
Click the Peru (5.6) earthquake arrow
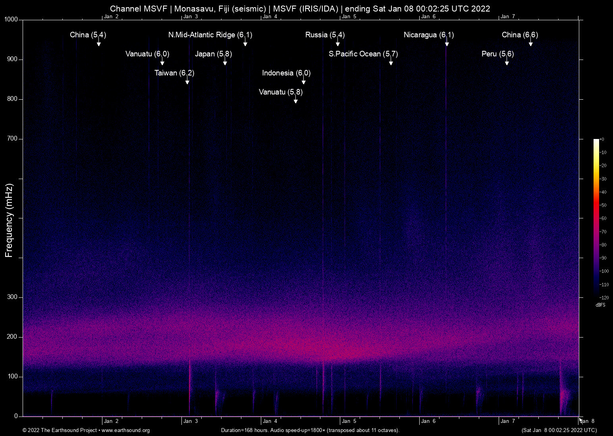506,62
